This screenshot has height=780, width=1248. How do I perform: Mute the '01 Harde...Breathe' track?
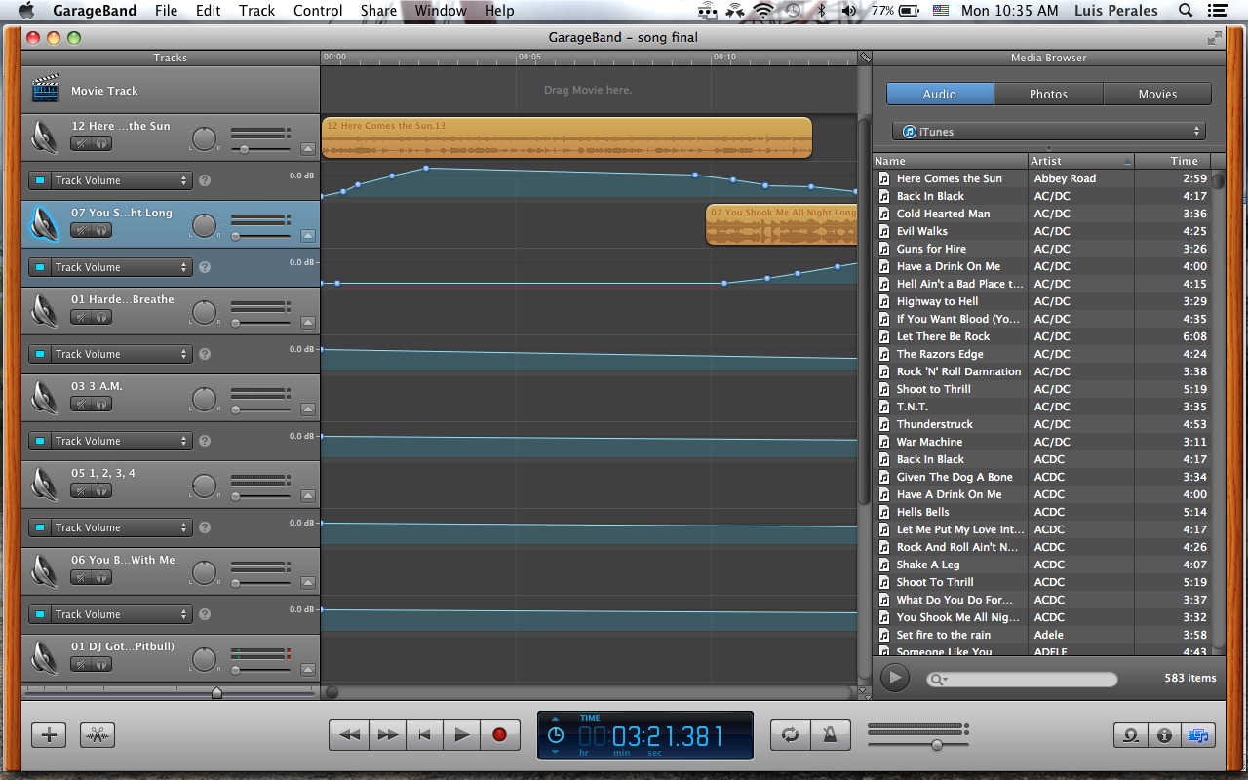coord(81,317)
